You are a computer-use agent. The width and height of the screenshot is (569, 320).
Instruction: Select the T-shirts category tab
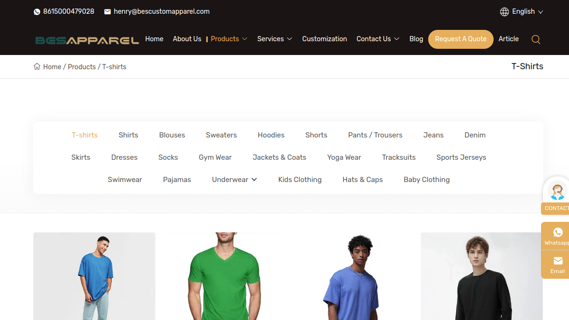pyautogui.click(x=85, y=135)
